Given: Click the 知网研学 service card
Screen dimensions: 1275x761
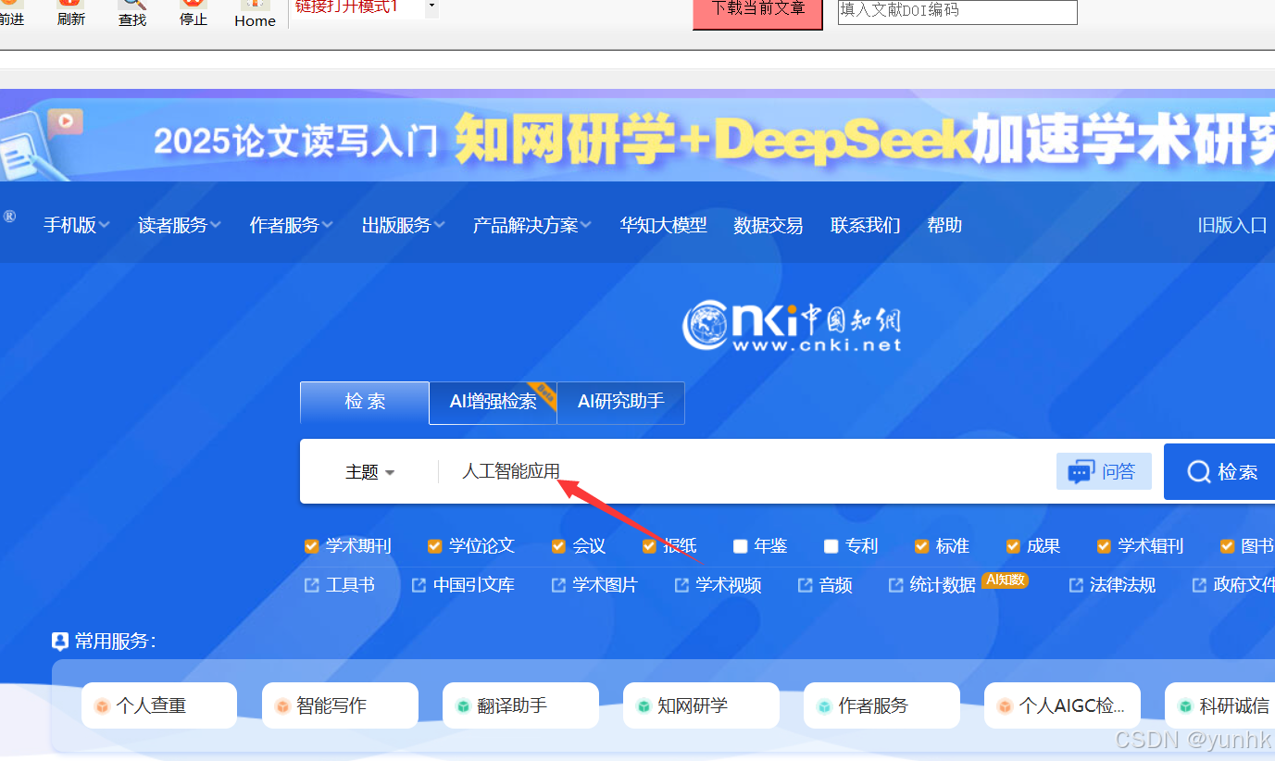Looking at the screenshot, I should click(701, 705).
